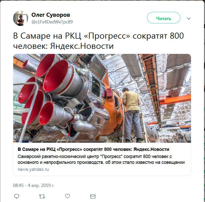Viewport: 205px width, 202px height.
Task: Open the bold card headline about РКЦ «Прогресс»
Action: (x=93, y=149)
